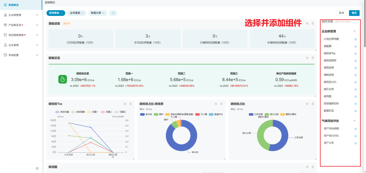The height and width of the screenshot is (173, 366).
Task: Toggle 范围三 series in 碳排放Top chart legend
Action: pos(120,112)
